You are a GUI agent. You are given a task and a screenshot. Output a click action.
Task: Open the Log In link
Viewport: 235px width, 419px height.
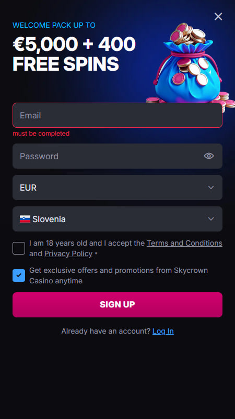[163, 332]
